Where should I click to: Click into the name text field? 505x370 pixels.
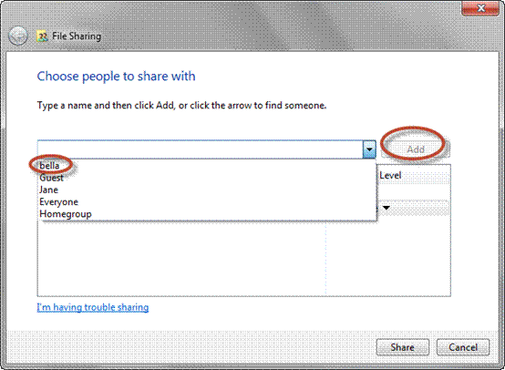coord(200,149)
